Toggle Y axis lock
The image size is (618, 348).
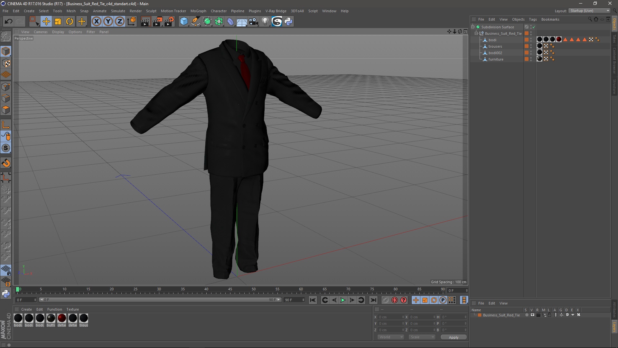click(108, 22)
